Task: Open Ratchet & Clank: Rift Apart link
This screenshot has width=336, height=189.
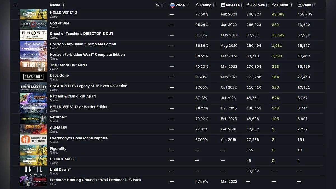Action: [73, 96]
